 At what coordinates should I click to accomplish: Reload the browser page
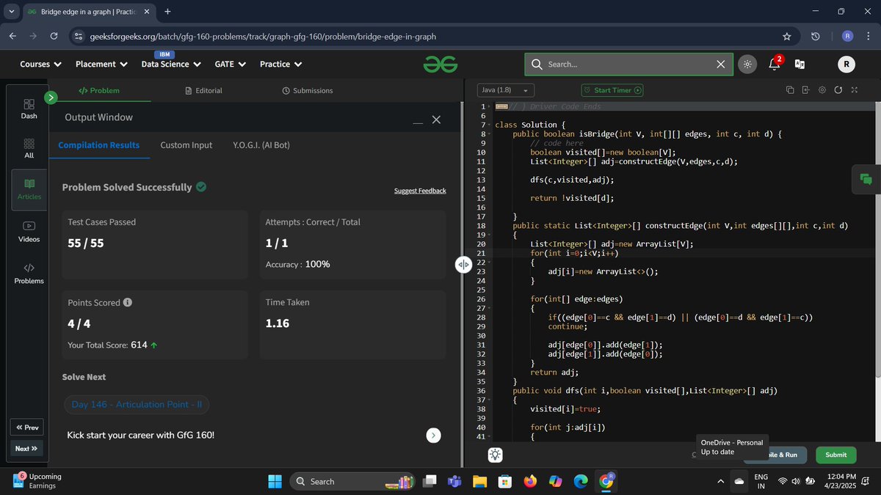54,36
